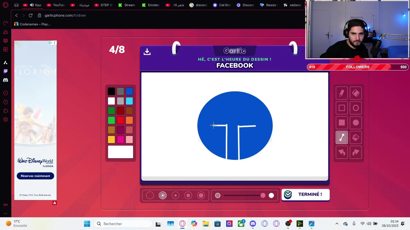Select the paint bucket fill tool
410x230 pixels.
[356, 137]
